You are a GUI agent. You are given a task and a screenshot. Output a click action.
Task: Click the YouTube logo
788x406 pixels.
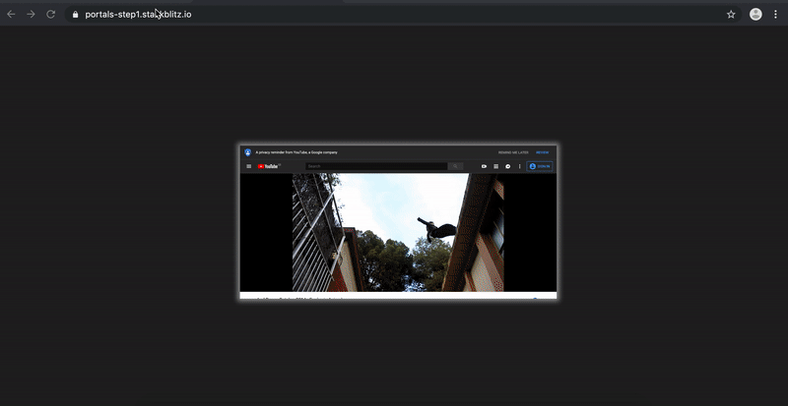pos(269,166)
